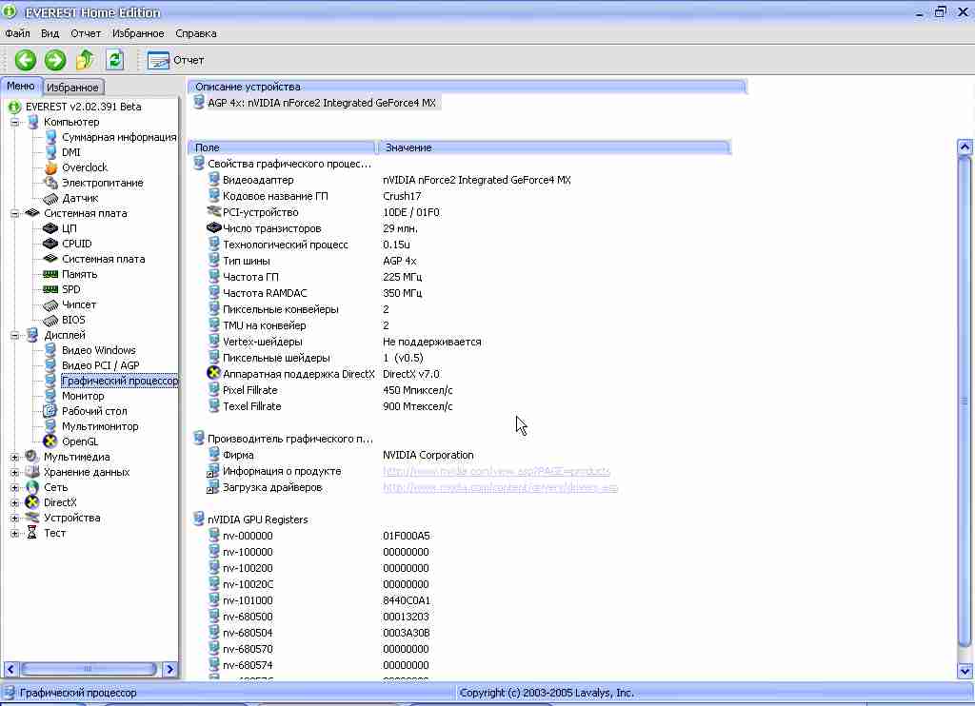Expand the DirectX tree node
This screenshot has height=706, width=975.
[x=15, y=502]
